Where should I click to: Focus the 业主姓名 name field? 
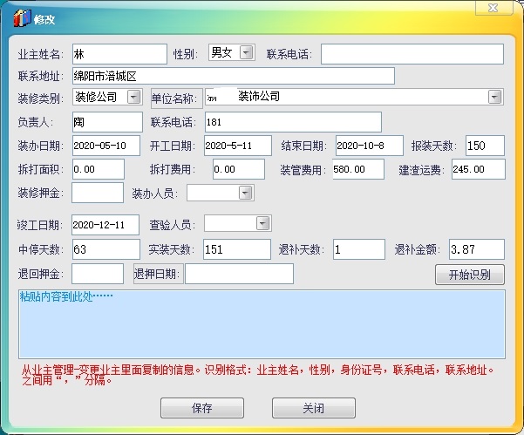pos(119,54)
